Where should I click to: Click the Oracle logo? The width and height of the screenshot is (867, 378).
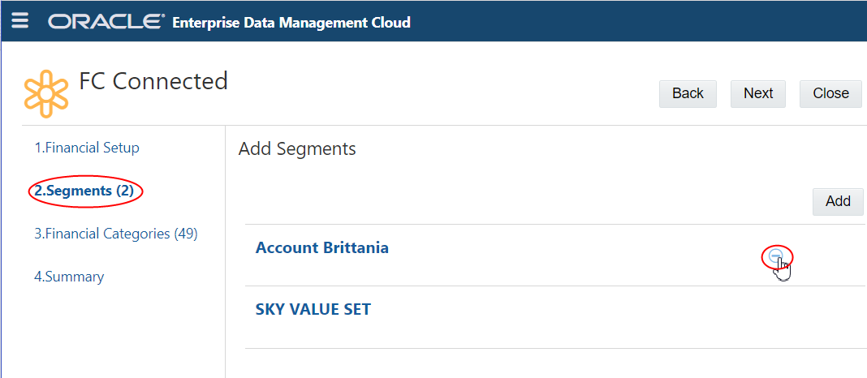point(106,22)
